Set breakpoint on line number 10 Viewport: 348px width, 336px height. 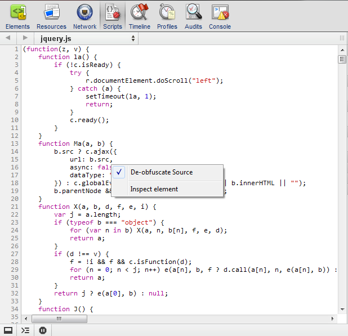point(15,120)
